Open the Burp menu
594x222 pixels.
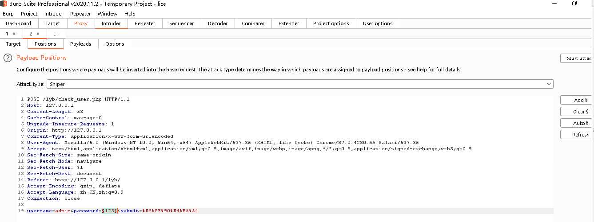8,14
